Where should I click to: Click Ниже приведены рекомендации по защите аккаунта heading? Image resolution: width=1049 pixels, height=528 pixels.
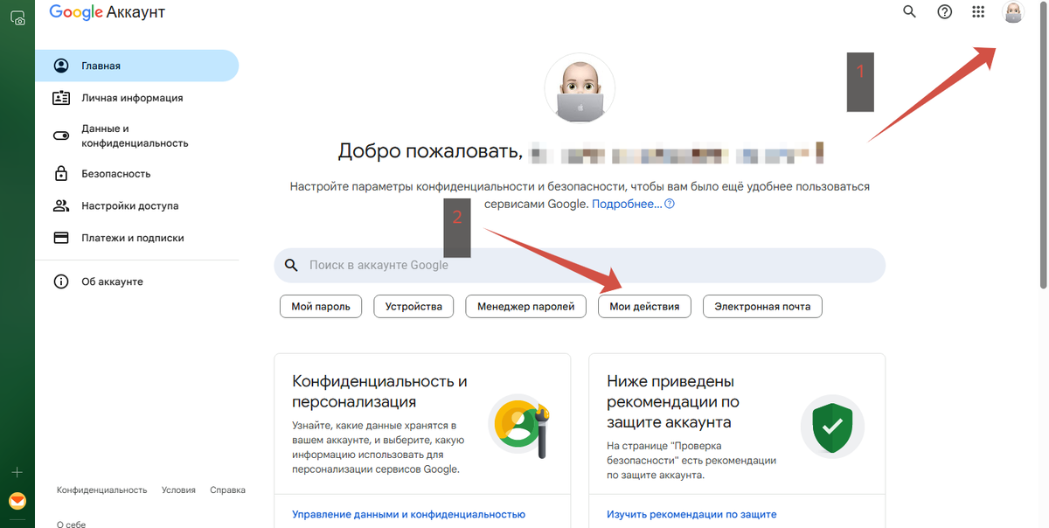673,402
